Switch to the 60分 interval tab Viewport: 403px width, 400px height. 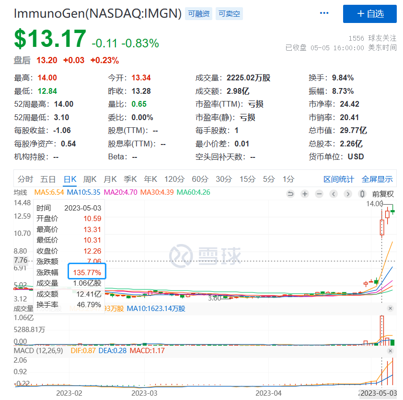pyautogui.click(x=200, y=179)
